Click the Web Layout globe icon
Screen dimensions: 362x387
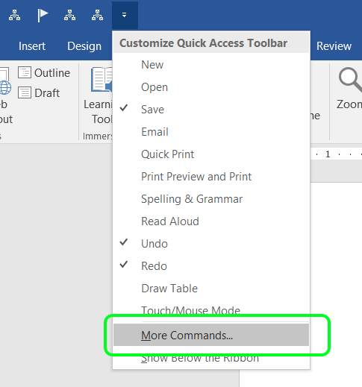click(x=5, y=87)
